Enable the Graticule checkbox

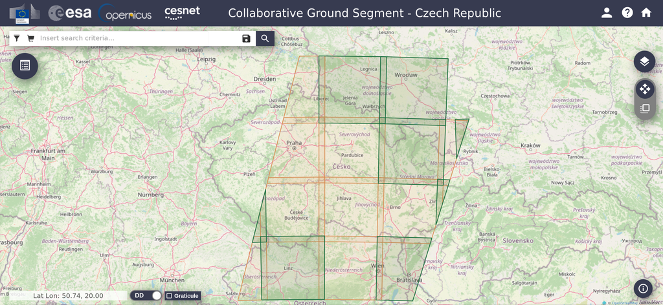[170, 296]
